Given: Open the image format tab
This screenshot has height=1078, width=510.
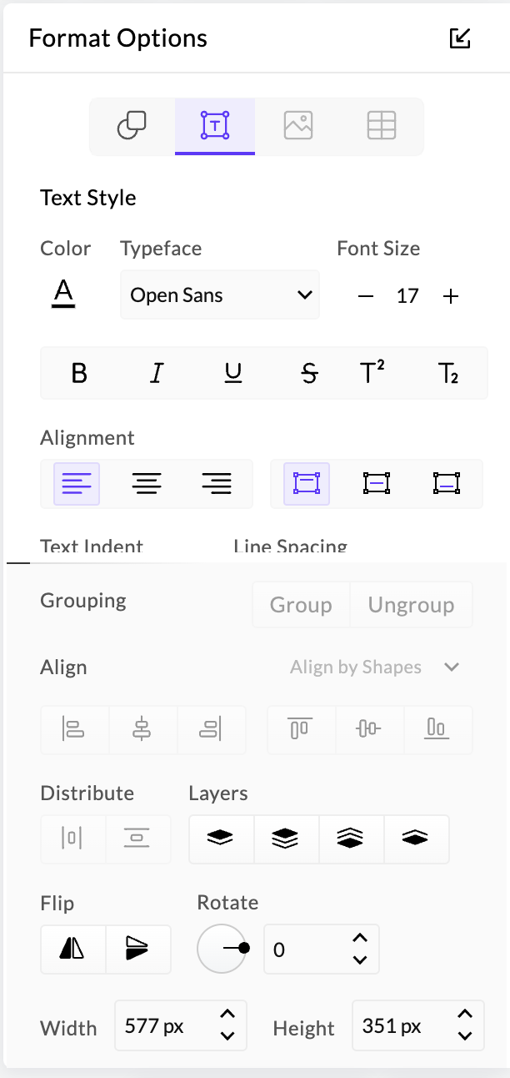Looking at the screenshot, I should pos(297,126).
